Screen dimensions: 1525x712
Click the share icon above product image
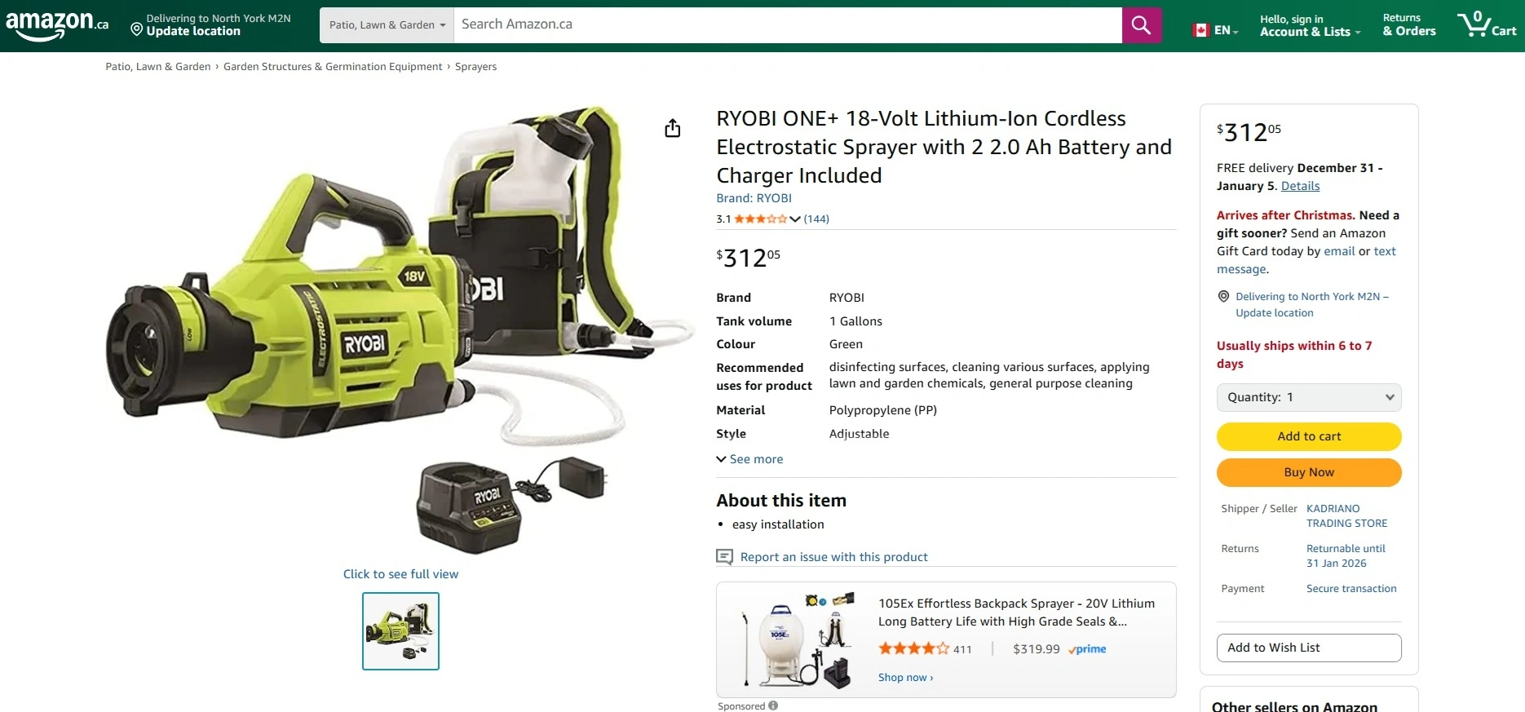click(672, 128)
